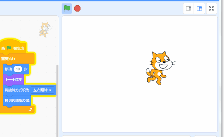Viewport: 224px width, 137px height.
Task: Click the faded cat sprite watermark
Action: pos(45,30)
